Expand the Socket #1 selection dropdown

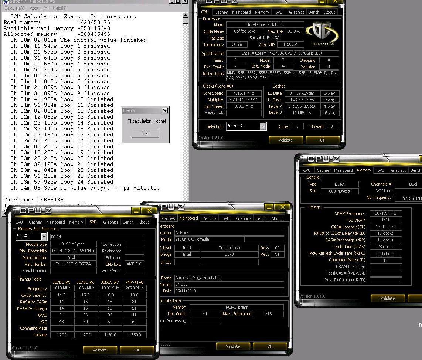(x=263, y=126)
